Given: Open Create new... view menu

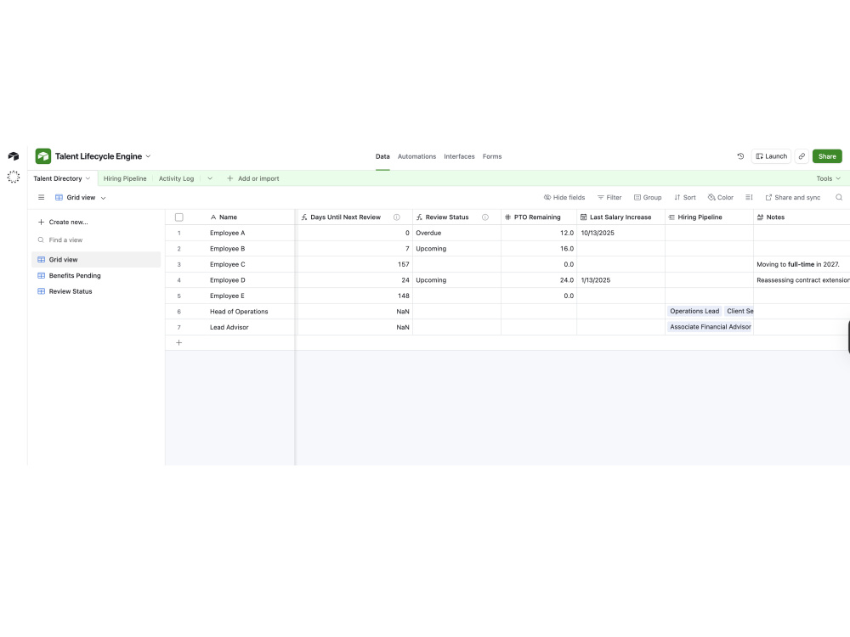Looking at the screenshot, I should (x=63, y=222).
